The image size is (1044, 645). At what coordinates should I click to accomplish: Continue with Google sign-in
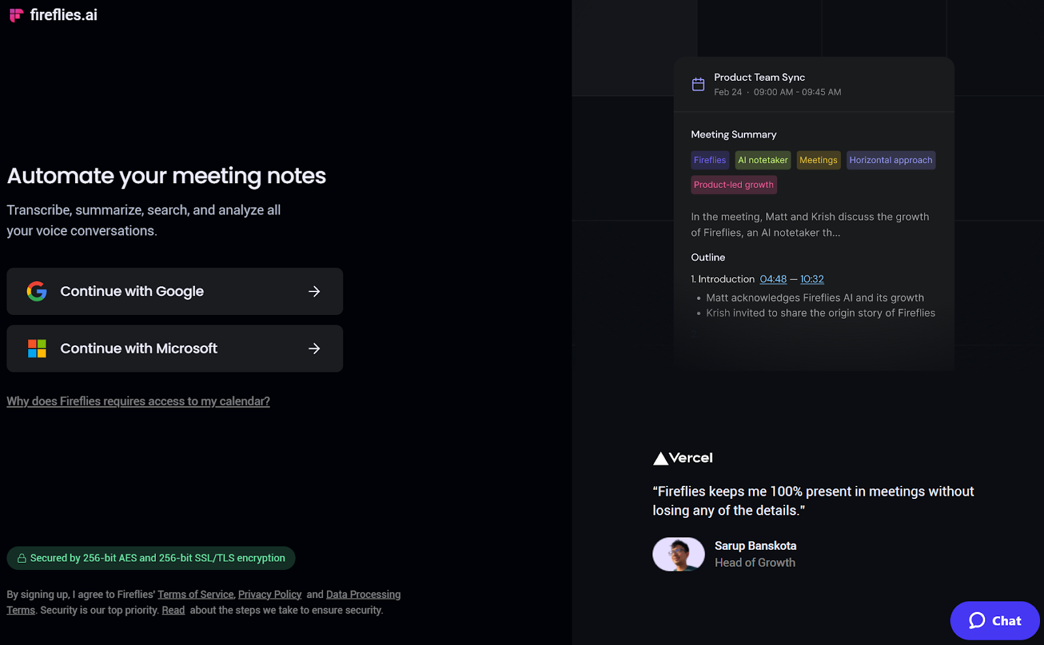pos(175,292)
